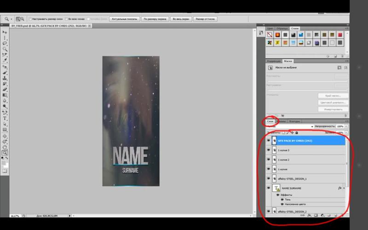This screenshot has width=368, height=230.
Task: Select the Gradient tool
Action: coord(5,95)
